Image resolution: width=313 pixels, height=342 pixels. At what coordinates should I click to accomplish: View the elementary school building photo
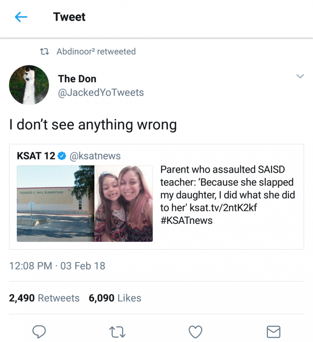pyautogui.click(x=55, y=204)
